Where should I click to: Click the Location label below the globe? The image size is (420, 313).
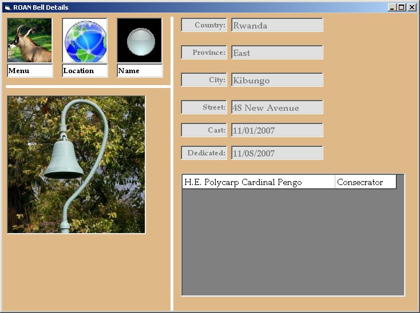pos(85,71)
